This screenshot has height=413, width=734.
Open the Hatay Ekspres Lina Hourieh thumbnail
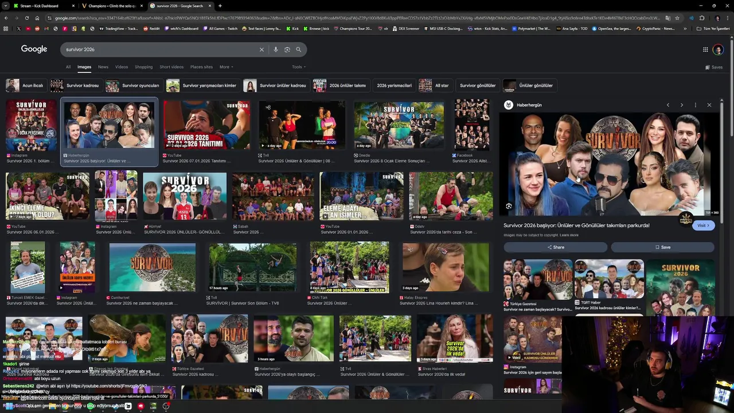click(x=446, y=267)
